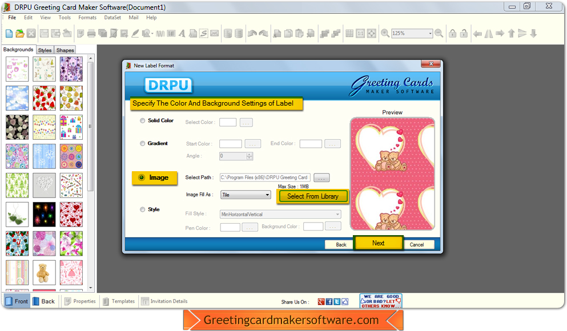
Task: Click the 1:1 actual size icon
Action: click(360, 34)
